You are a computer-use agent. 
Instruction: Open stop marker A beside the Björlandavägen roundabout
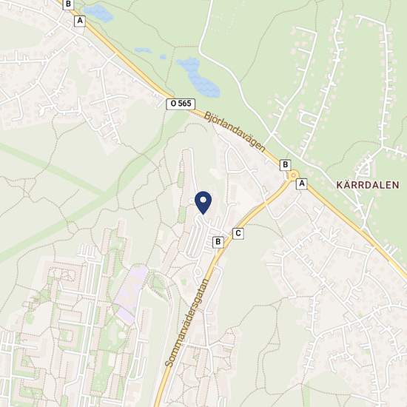pyautogui.click(x=302, y=184)
